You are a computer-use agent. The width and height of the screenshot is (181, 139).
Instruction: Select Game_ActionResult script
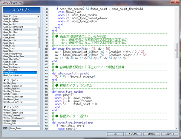click(20, 27)
